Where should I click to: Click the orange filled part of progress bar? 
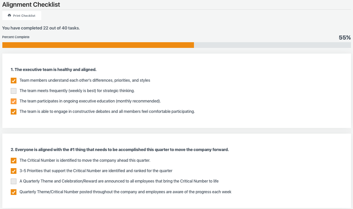[98, 45]
